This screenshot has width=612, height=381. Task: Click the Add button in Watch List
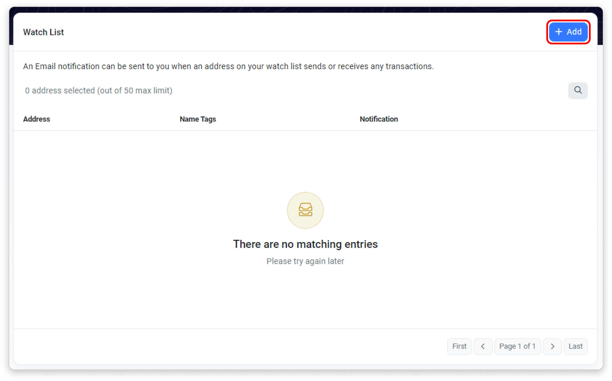point(568,32)
